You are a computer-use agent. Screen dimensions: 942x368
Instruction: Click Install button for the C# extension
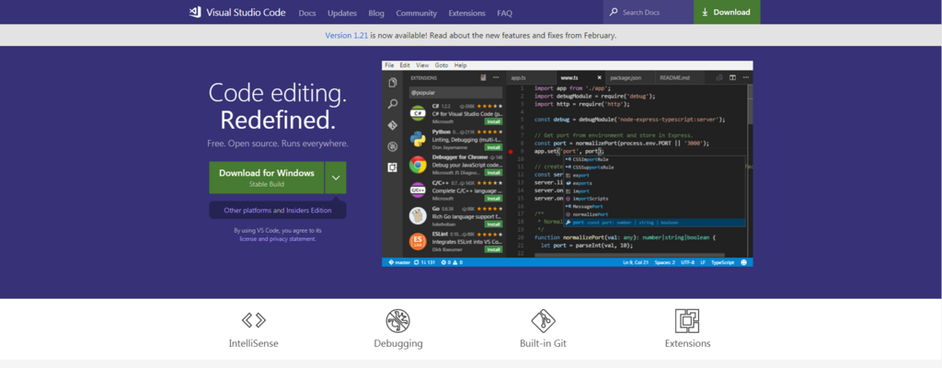click(493, 121)
